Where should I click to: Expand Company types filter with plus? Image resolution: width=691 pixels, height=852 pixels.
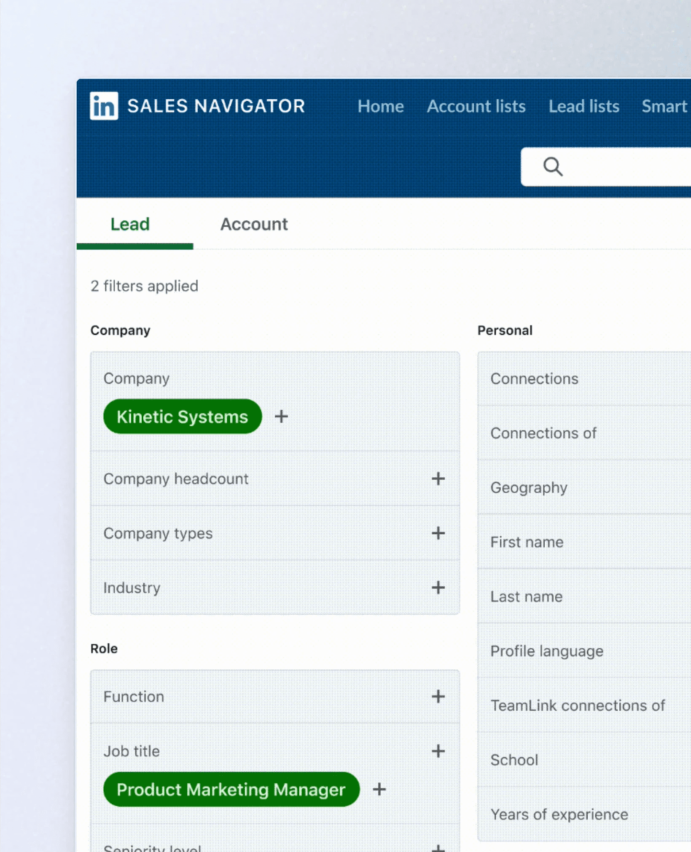(x=438, y=533)
